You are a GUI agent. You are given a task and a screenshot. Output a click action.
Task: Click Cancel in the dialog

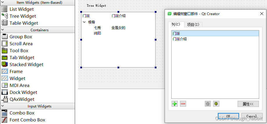coord(252,116)
